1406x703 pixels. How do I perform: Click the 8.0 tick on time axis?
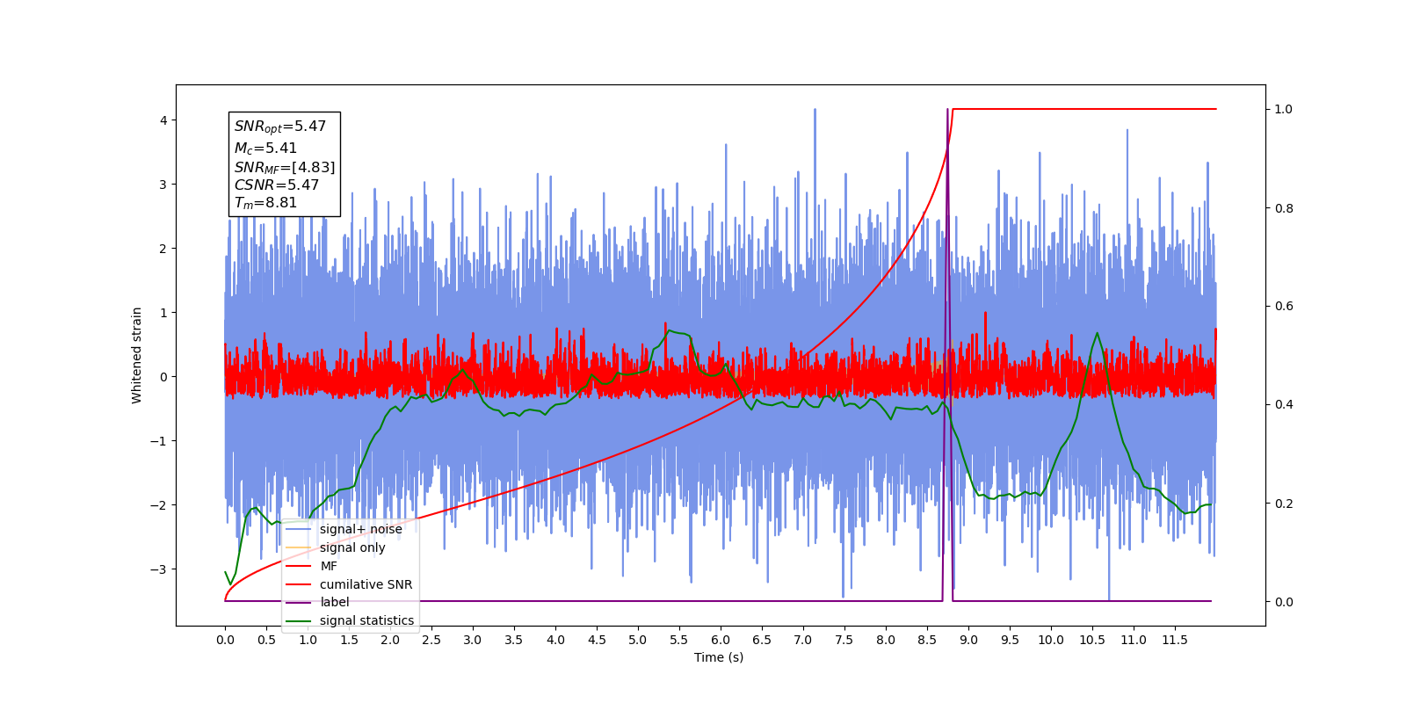tap(886, 640)
